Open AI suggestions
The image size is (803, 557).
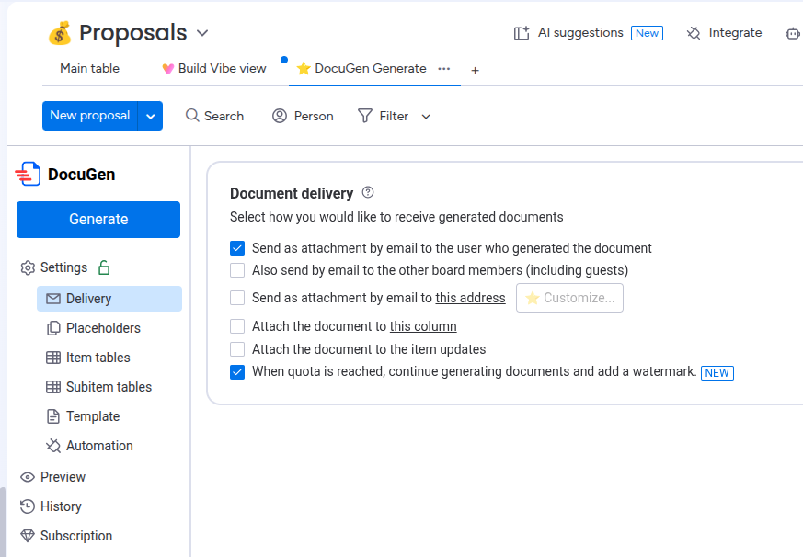click(580, 33)
